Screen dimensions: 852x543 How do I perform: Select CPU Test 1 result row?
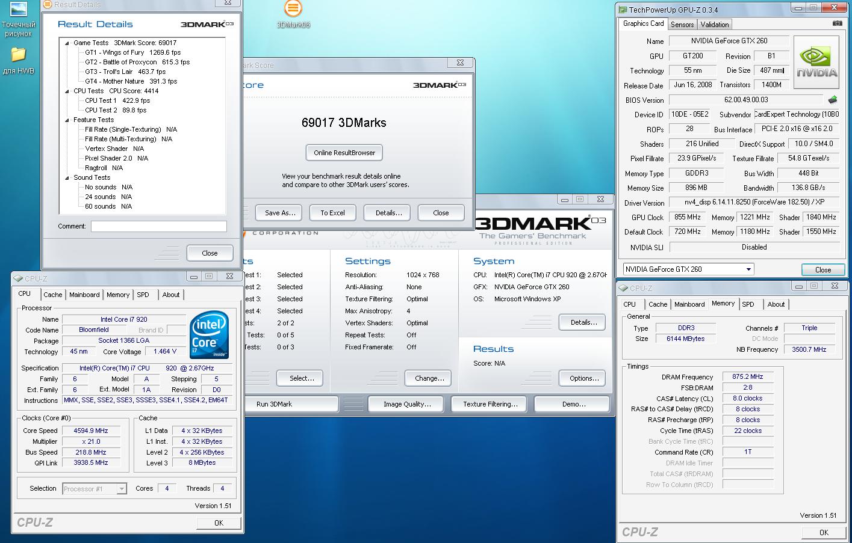(117, 100)
